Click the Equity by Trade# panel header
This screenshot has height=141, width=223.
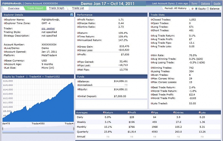[38, 77]
